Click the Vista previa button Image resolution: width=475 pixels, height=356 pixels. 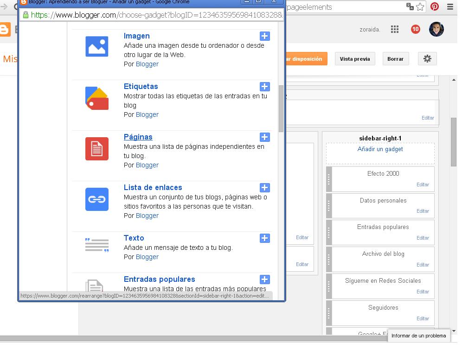pos(355,59)
